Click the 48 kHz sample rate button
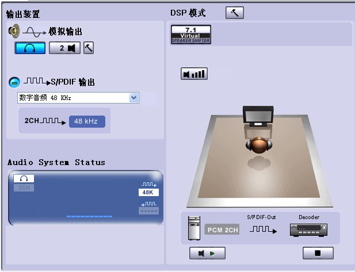The height and width of the screenshot is (272, 355). coord(87,122)
